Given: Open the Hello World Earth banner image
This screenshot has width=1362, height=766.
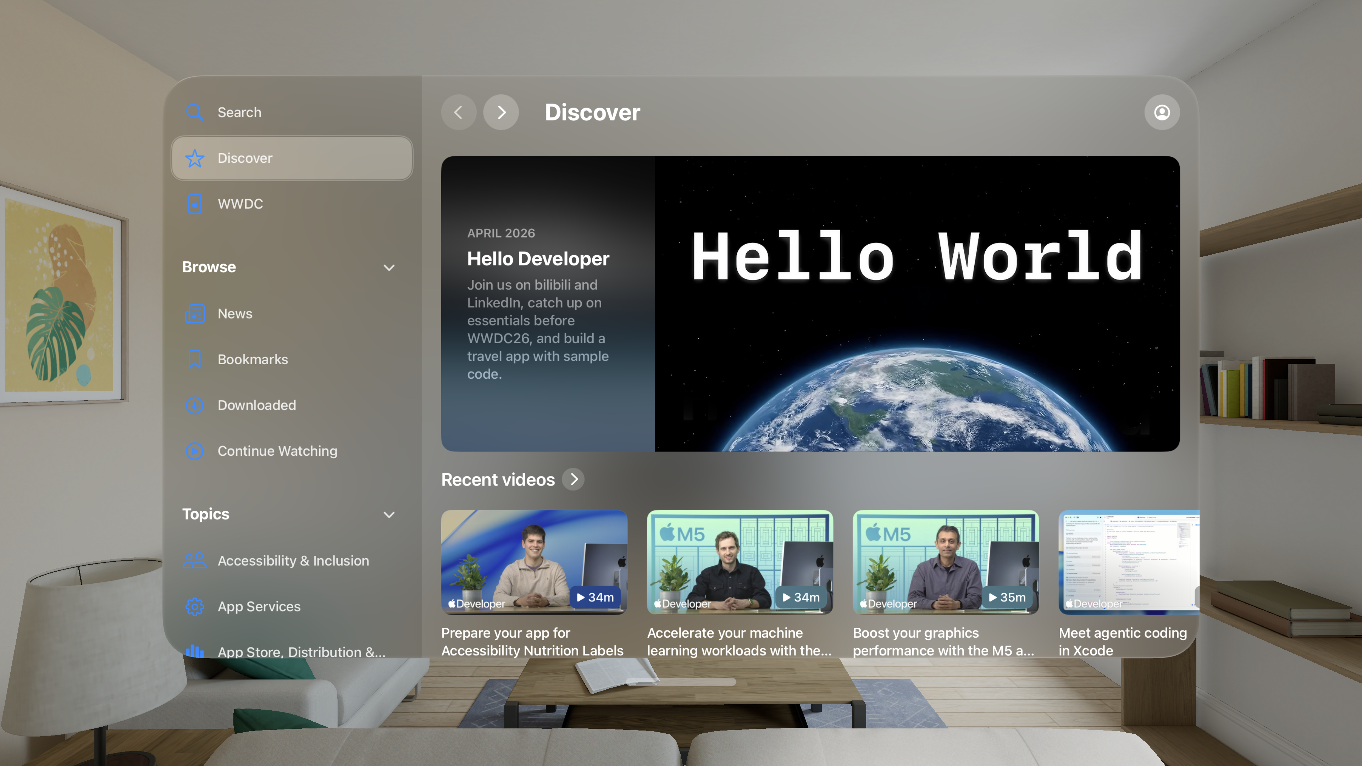Looking at the screenshot, I should 917,304.
